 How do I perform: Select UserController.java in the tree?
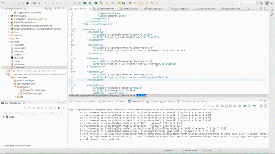pos(33,93)
